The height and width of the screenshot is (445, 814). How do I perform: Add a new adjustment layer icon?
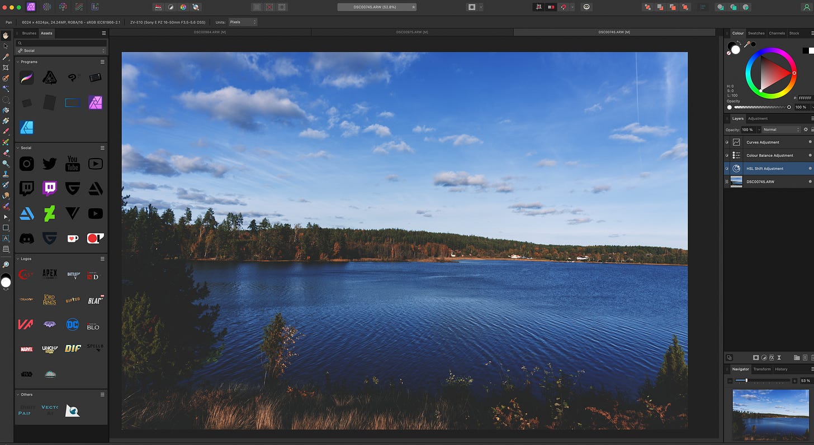764,357
